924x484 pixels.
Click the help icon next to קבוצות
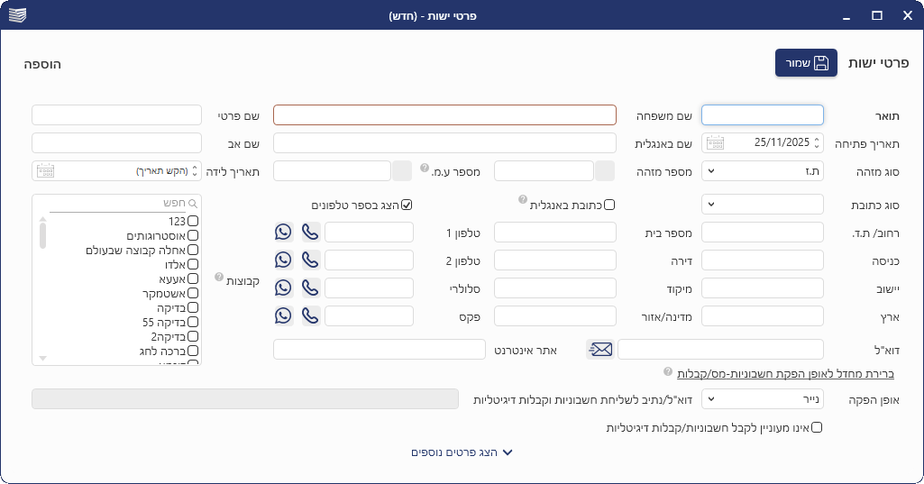click(219, 277)
